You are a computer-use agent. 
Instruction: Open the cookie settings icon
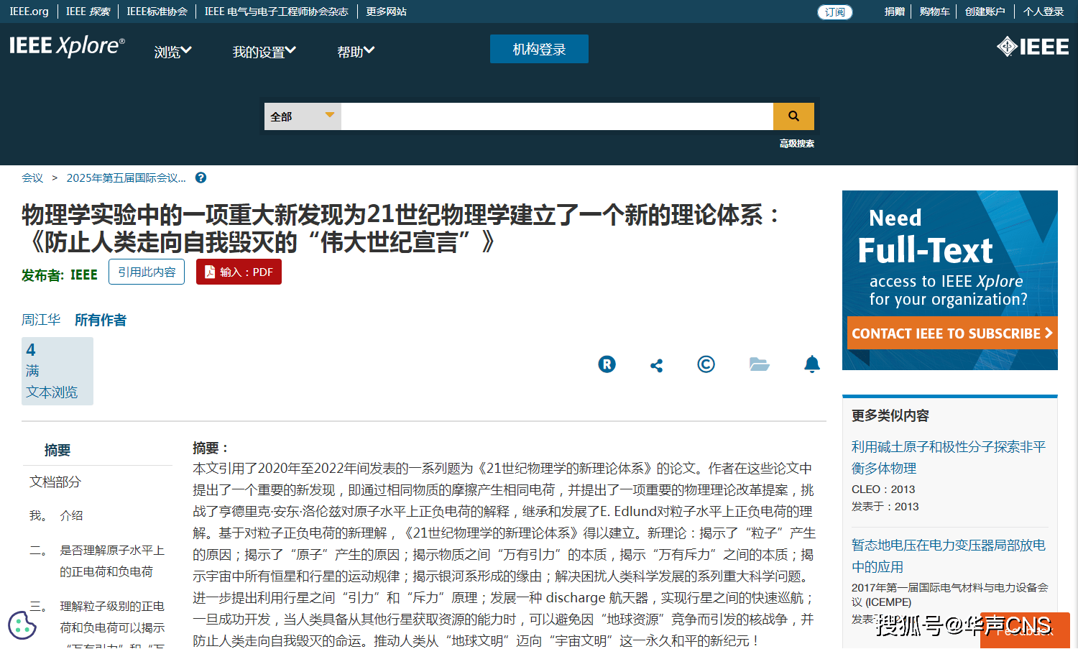point(22,625)
